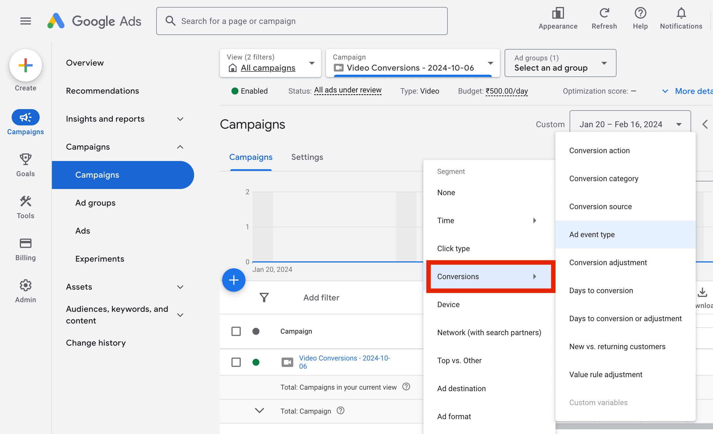Expand the Total: Campaign row chevron
The width and height of the screenshot is (713, 434).
tap(259, 411)
